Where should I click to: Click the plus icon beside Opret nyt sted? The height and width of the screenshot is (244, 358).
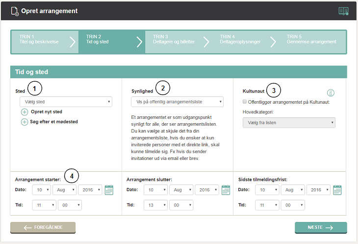tap(25, 112)
